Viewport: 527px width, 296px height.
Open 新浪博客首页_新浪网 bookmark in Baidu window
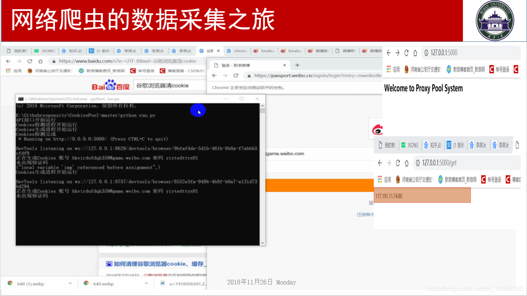(x=101, y=71)
